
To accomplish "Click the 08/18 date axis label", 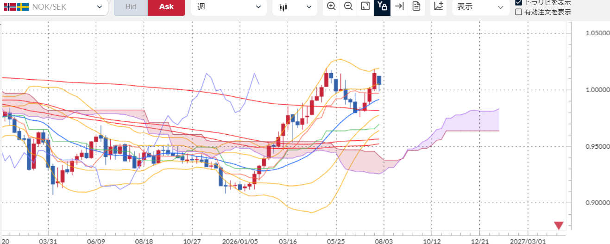I will 144,241.
